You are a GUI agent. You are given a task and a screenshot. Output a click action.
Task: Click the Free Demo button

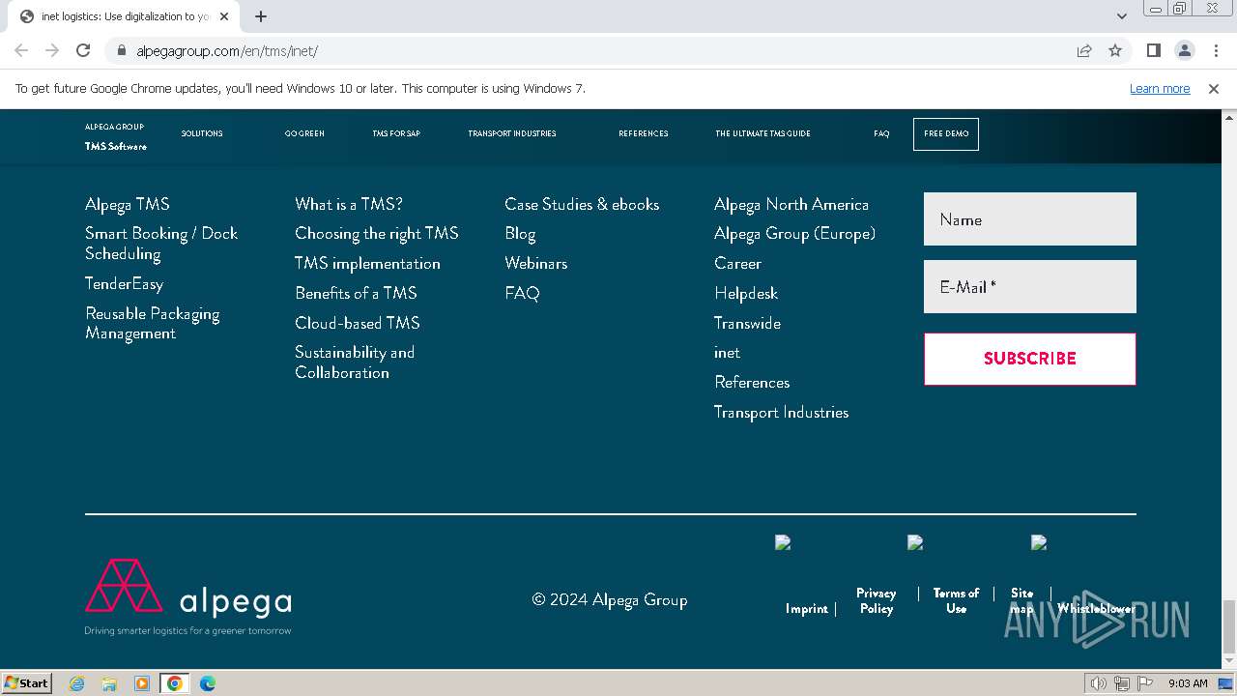[946, 134]
